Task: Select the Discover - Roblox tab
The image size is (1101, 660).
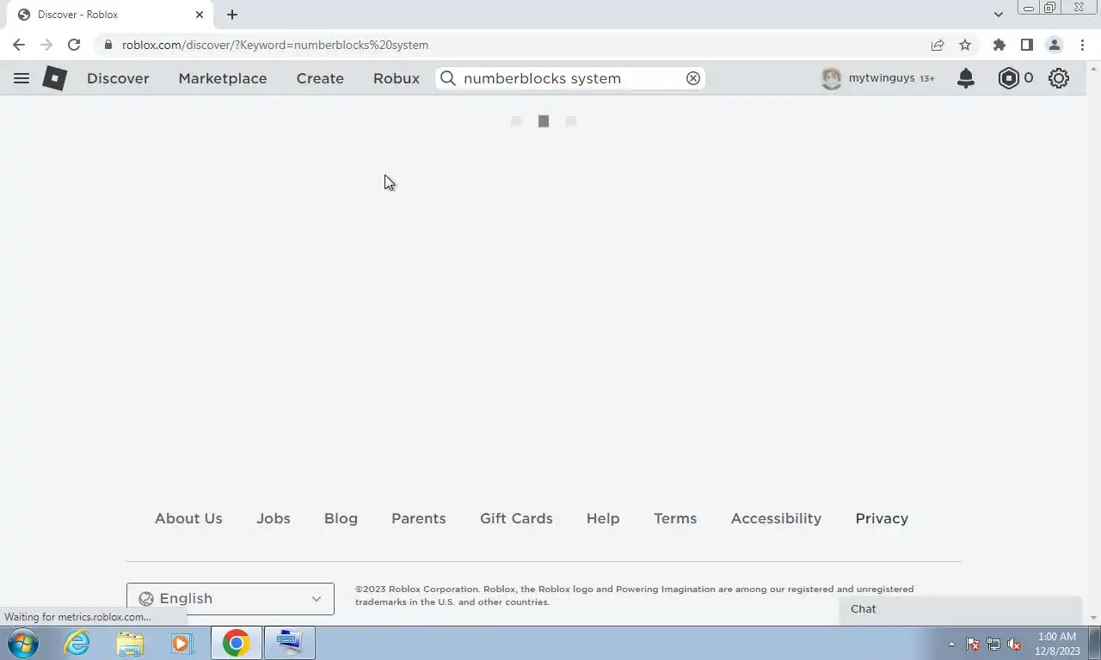Action: (108, 15)
